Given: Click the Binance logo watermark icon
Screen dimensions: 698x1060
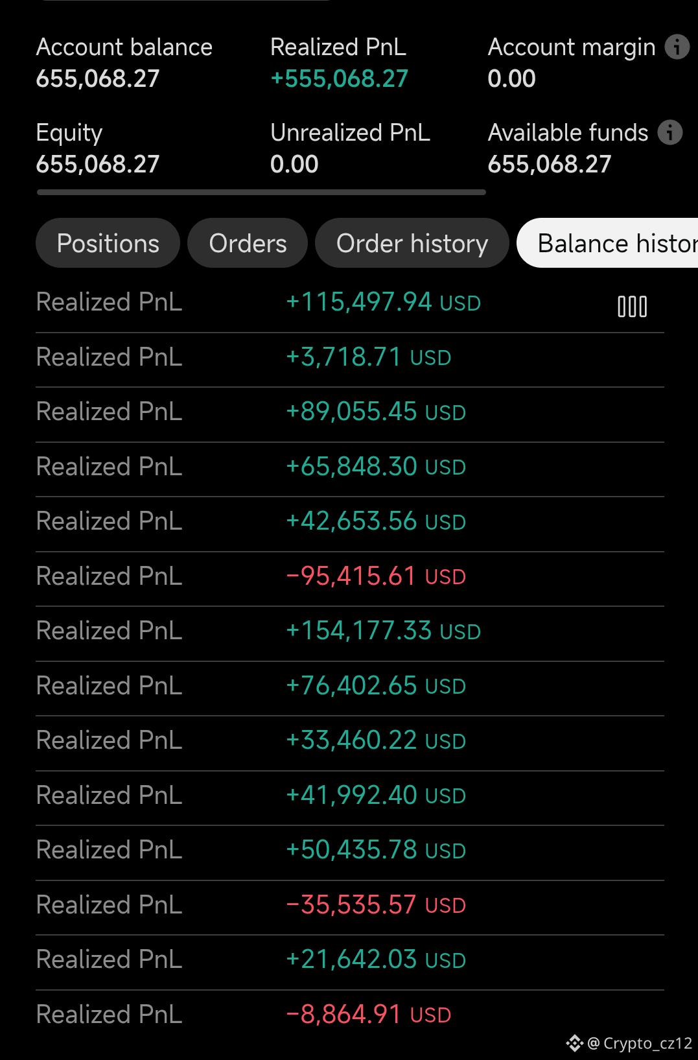Looking at the screenshot, I should point(574,1043).
